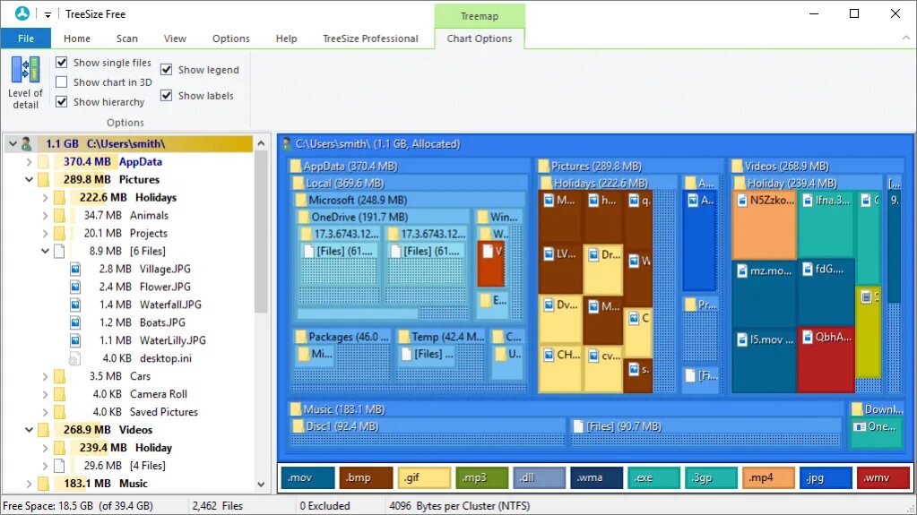
Task: Click the .bmp legend color swatch
Action: (366, 477)
